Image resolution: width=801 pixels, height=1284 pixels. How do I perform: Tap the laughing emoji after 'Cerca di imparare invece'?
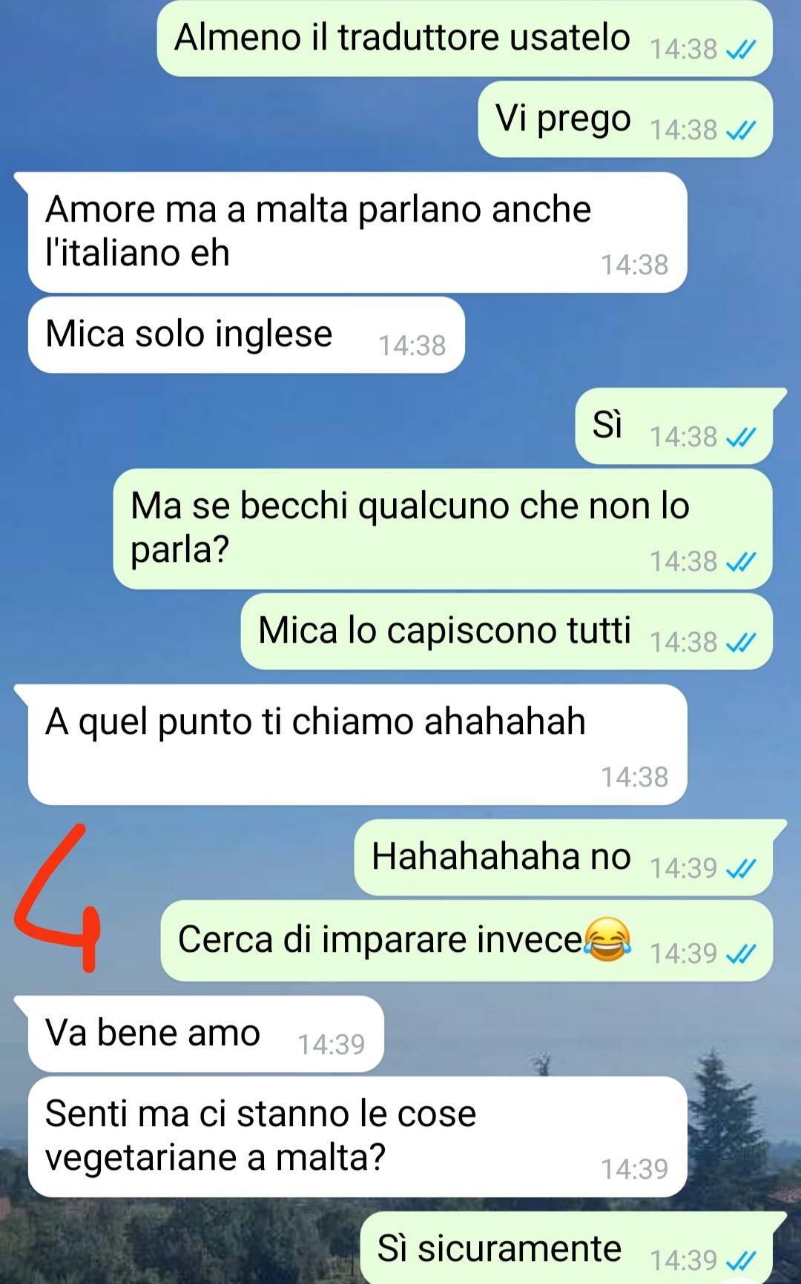(607, 939)
